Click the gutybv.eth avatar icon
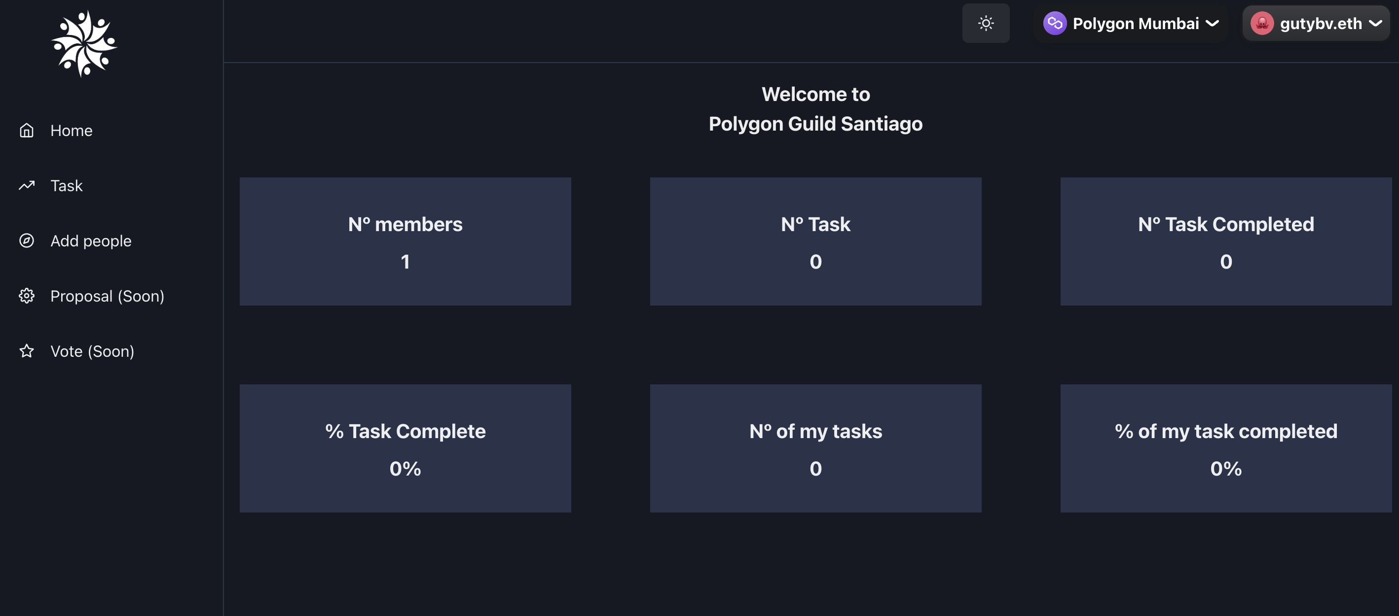1399x616 pixels. click(x=1261, y=23)
